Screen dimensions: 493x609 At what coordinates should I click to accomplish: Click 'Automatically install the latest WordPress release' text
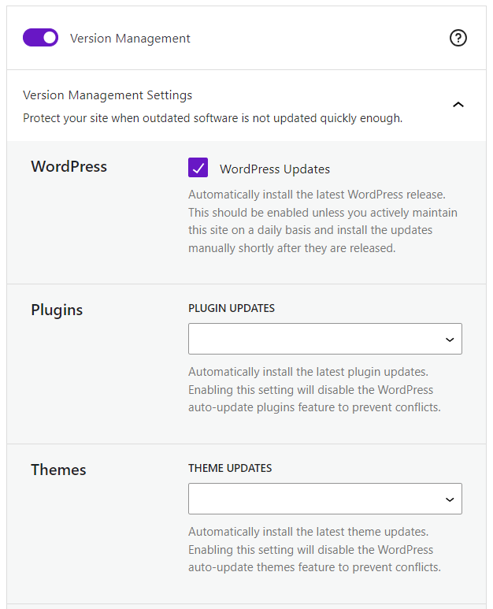pyautogui.click(x=317, y=195)
